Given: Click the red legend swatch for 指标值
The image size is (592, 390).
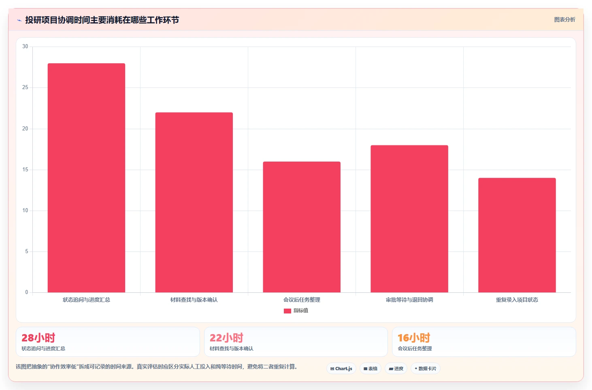Looking at the screenshot, I should [x=287, y=311].
